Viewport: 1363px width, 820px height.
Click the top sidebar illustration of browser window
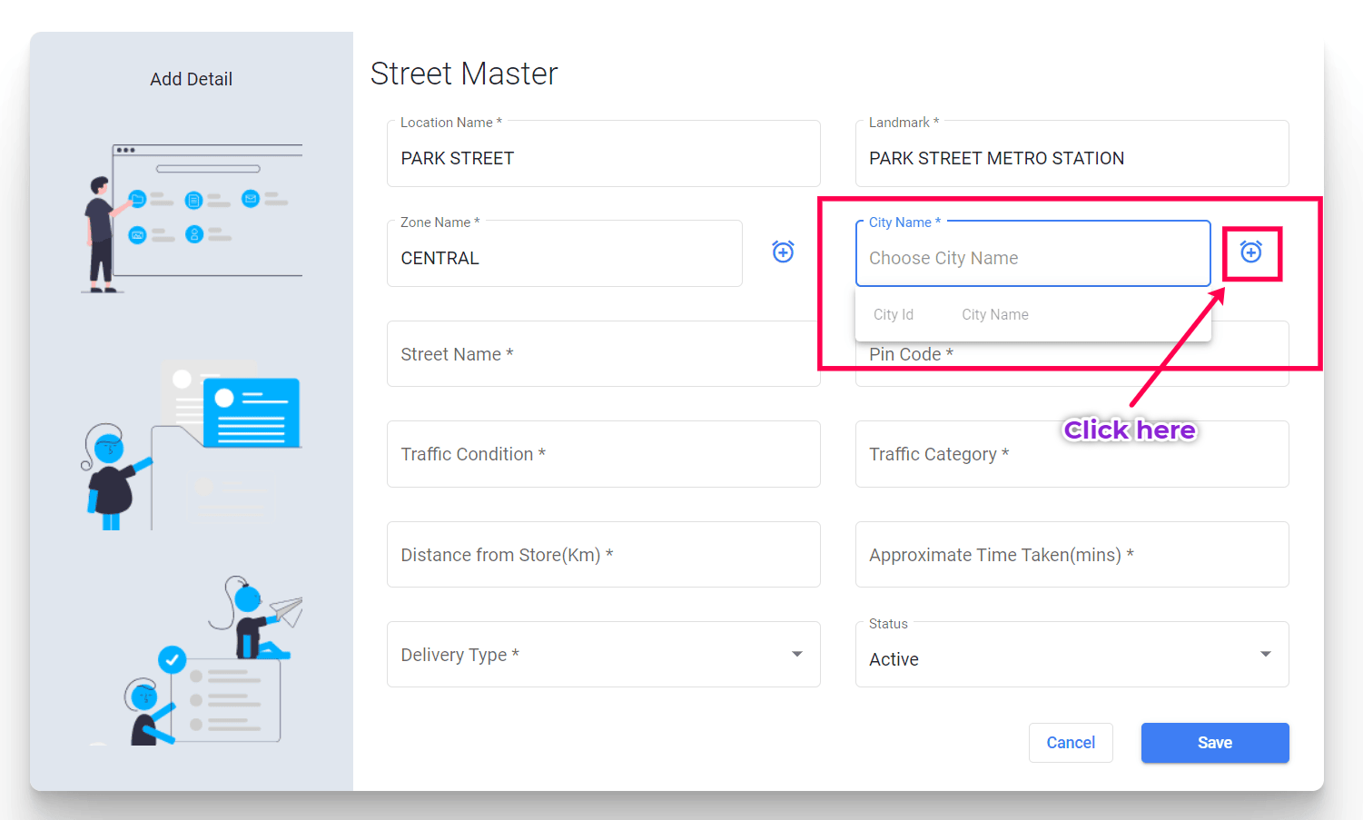tap(193, 218)
